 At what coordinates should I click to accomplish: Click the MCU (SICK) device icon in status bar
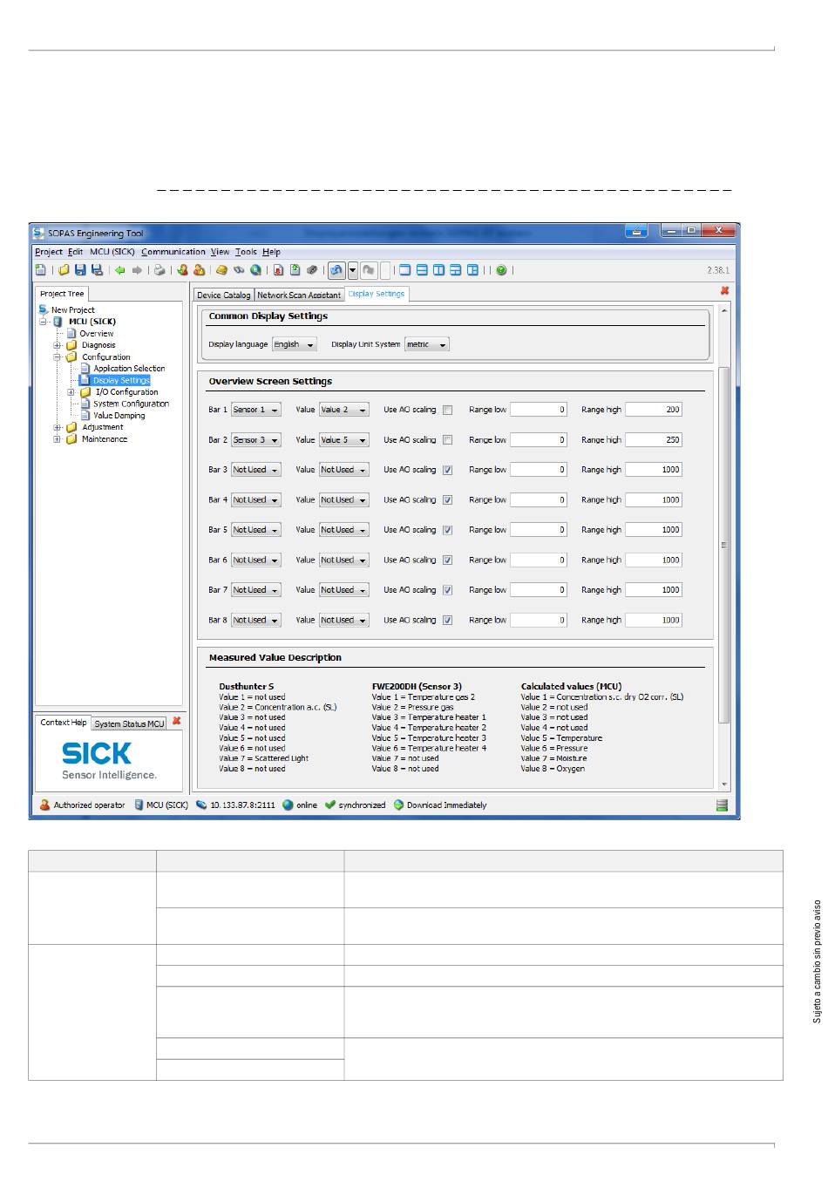tap(139, 805)
